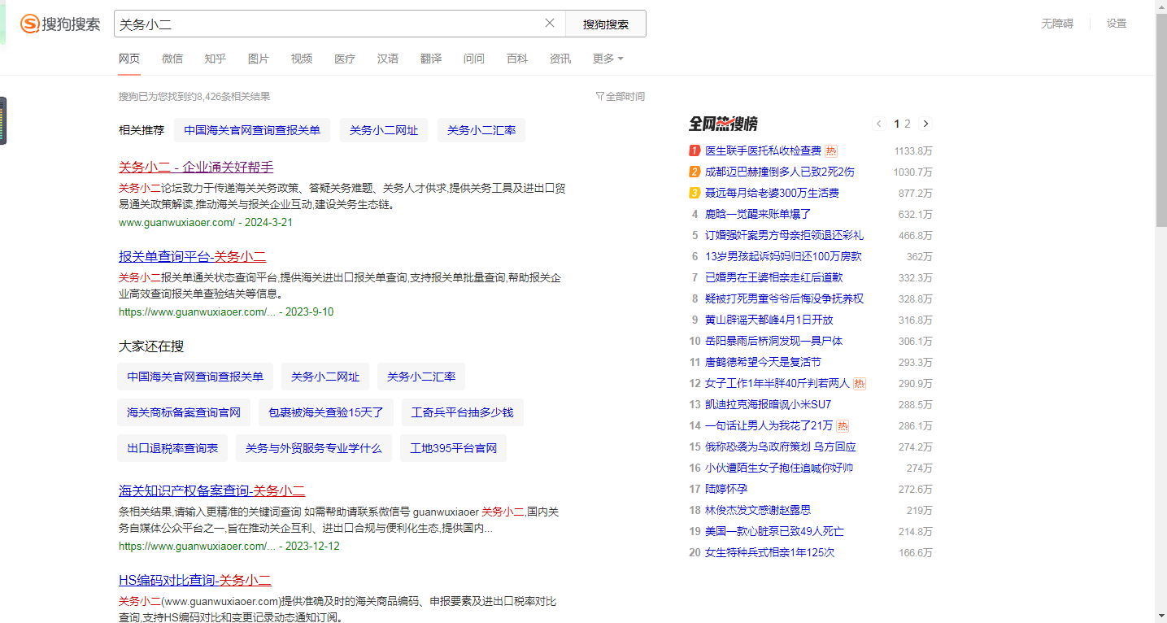The width and height of the screenshot is (1167, 623).
Task: Select 关务小二汇率 under 大家还在搜
Action: 421,377
